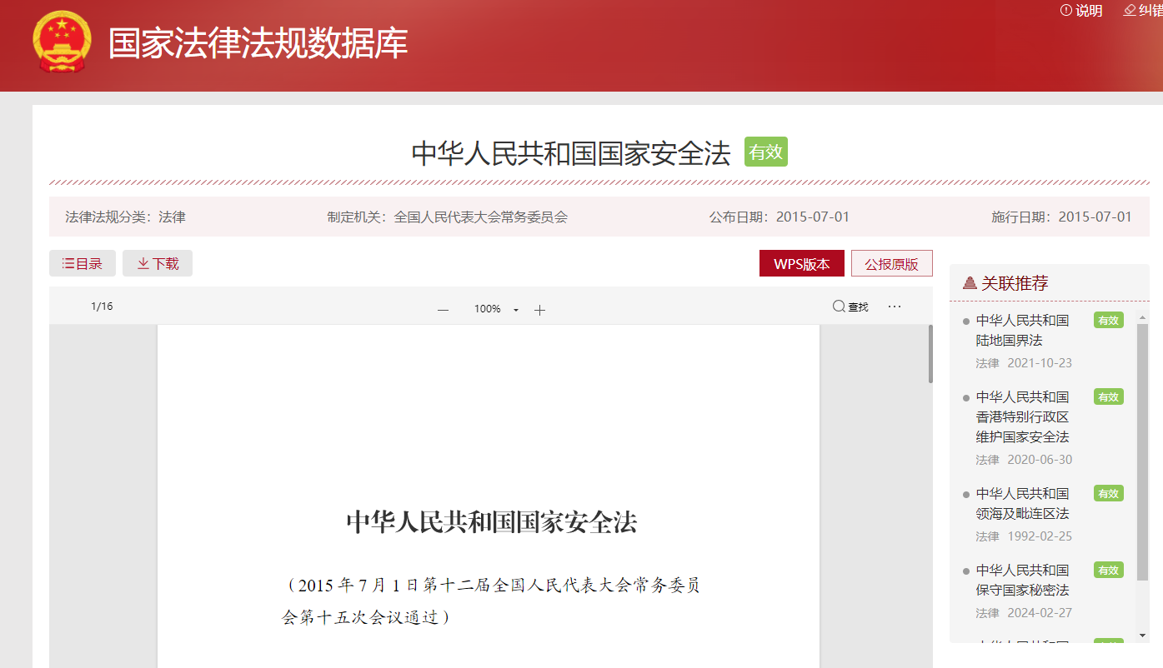Click the related list scroll down arrow

pyautogui.click(x=1142, y=636)
